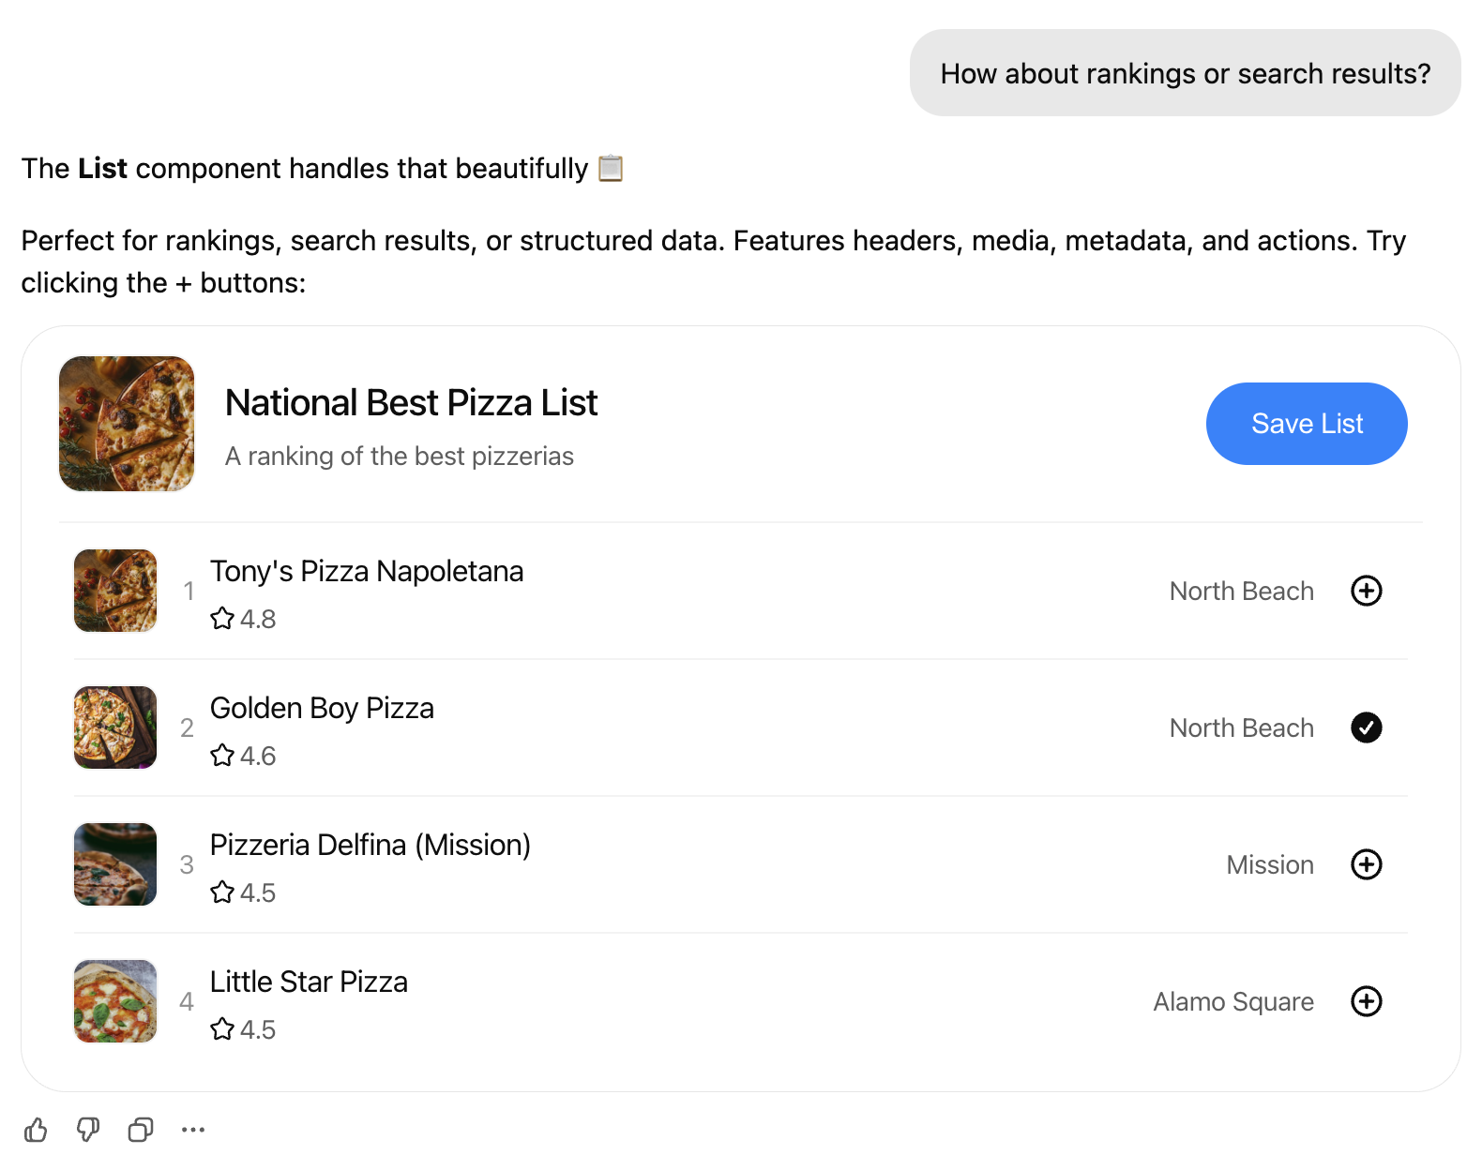Screen dimensions: 1482x1170
Task: Click the star icon next to Golden Boy's 4.6
Action: (x=222, y=756)
